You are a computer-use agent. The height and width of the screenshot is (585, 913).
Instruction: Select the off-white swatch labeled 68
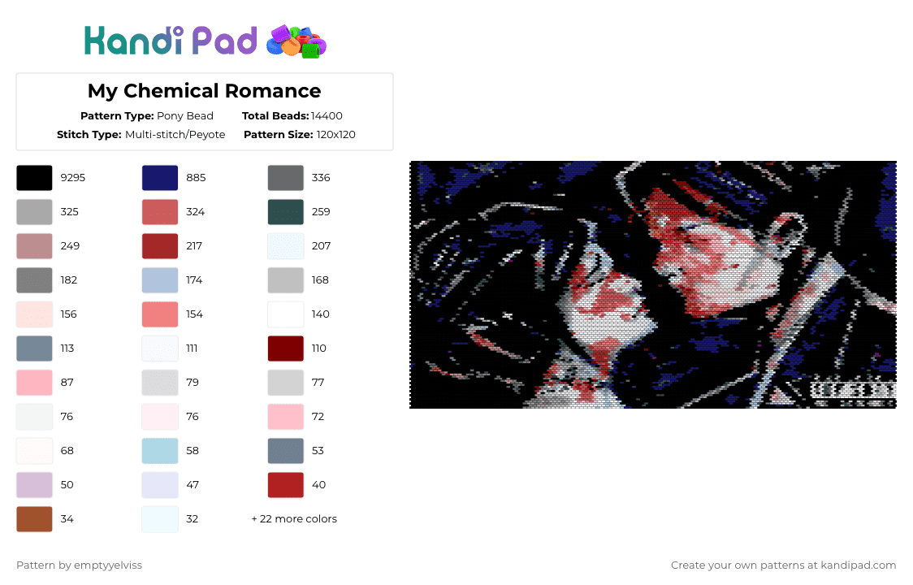click(34, 451)
